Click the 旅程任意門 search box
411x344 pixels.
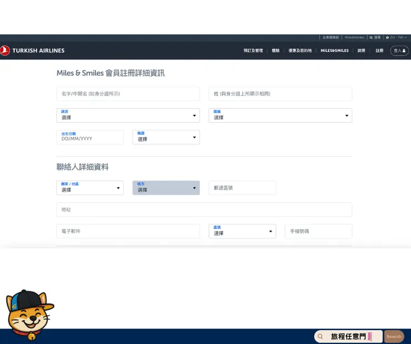click(348, 336)
